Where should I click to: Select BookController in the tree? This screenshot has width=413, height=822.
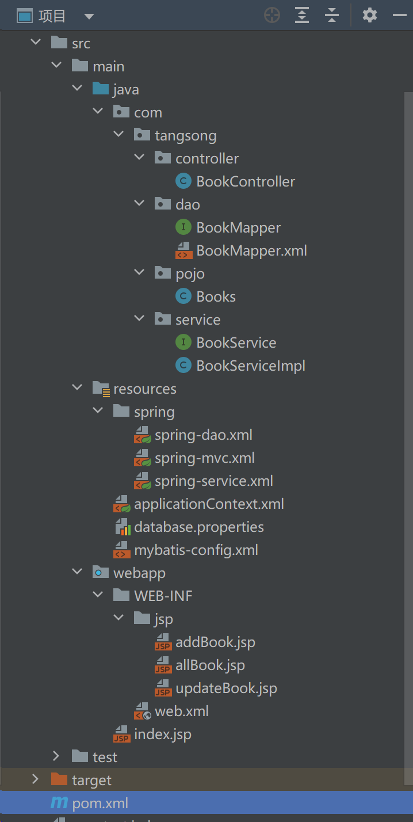246,181
